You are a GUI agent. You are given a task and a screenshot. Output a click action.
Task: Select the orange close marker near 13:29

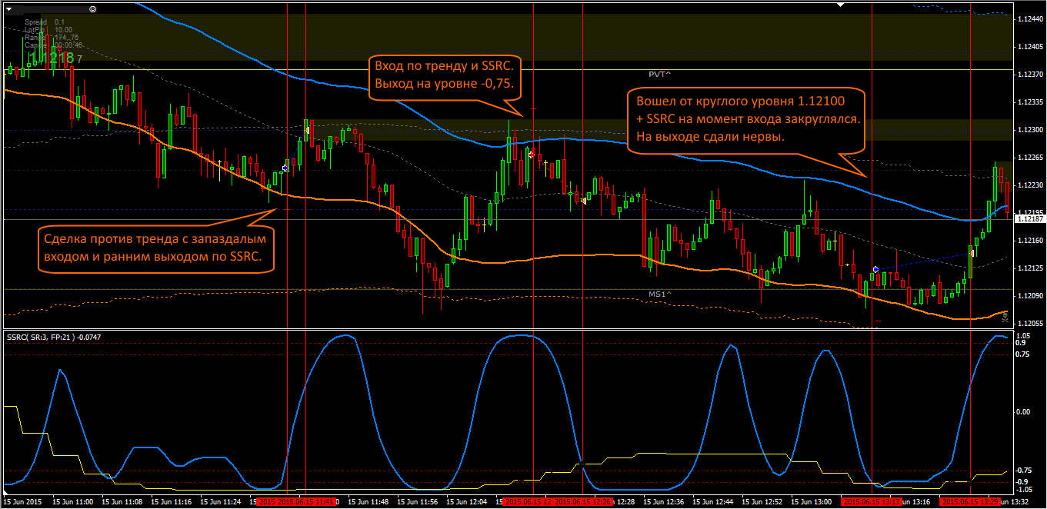[x=972, y=252]
